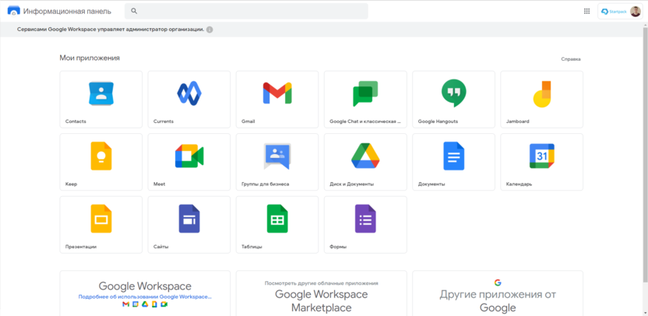Click the Currents label text
The width and height of the screenshot is (648, 316).
[164, 121]
